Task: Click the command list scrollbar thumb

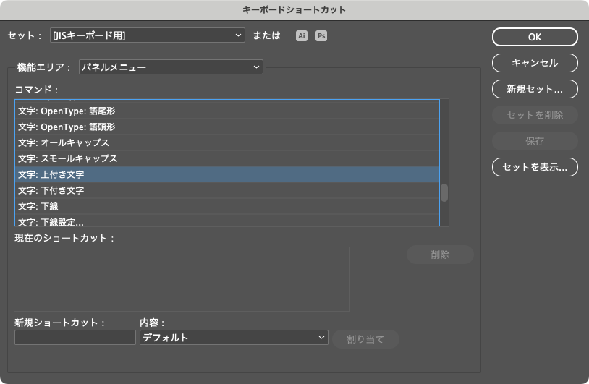Action: pos(444,192)
